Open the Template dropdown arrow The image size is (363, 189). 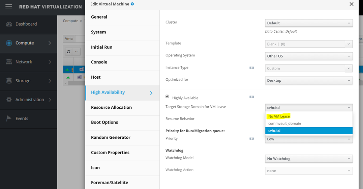point(349,44)
